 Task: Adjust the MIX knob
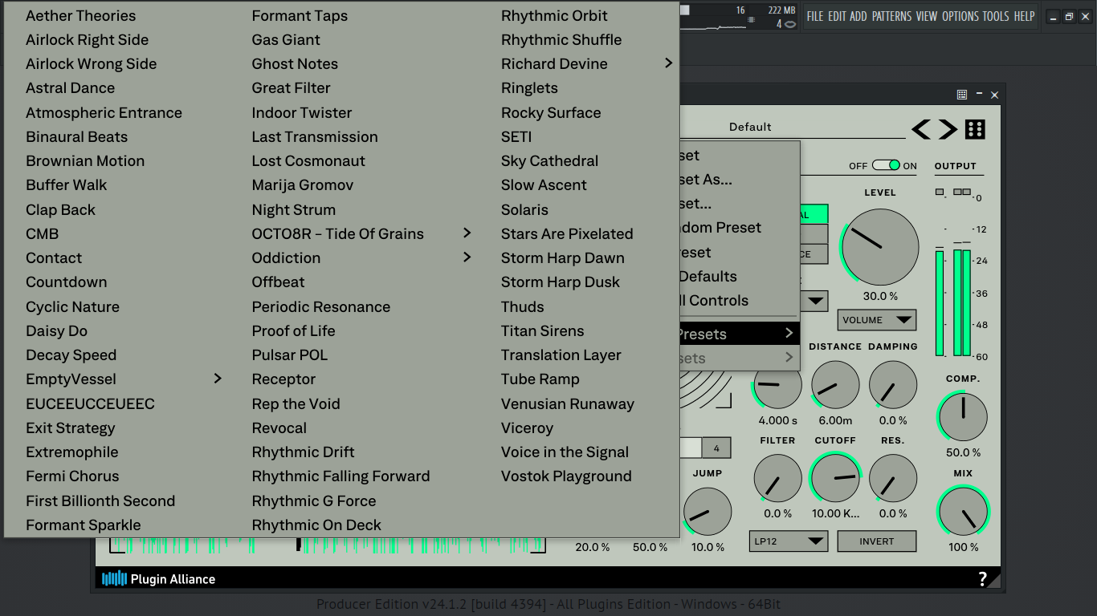[x=963, y=511]
